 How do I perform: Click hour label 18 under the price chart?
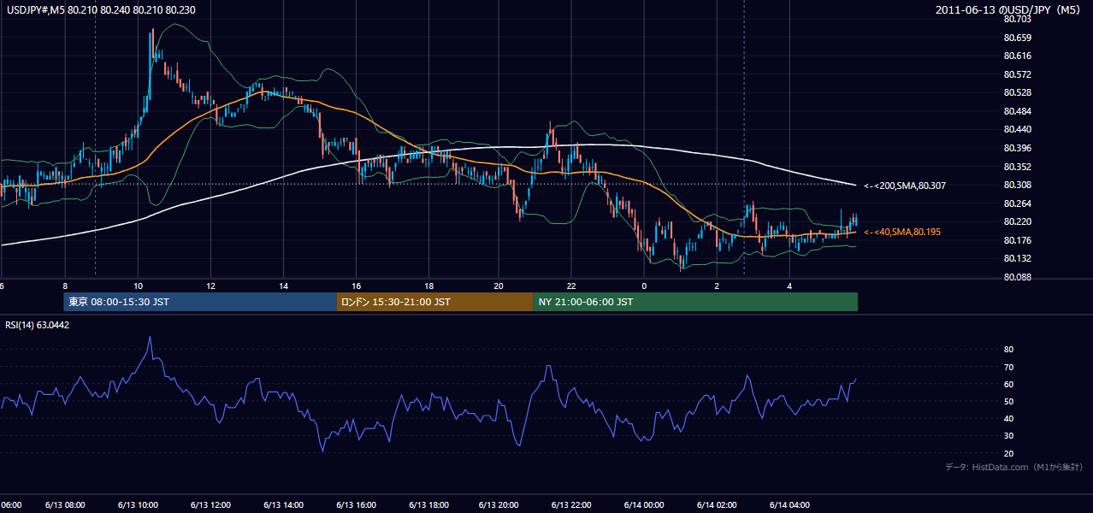(429, 286)
